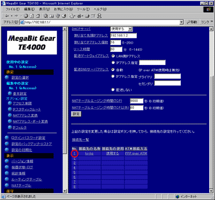
Task: Expand the リンク links bar chevron
Action: pyautogui.click(x=212, y=22)
